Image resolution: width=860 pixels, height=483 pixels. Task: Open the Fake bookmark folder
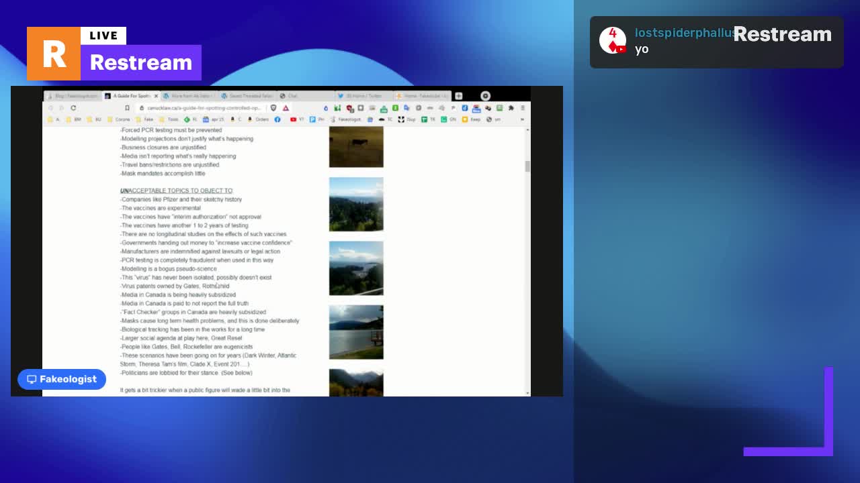[x=144, y=119]
